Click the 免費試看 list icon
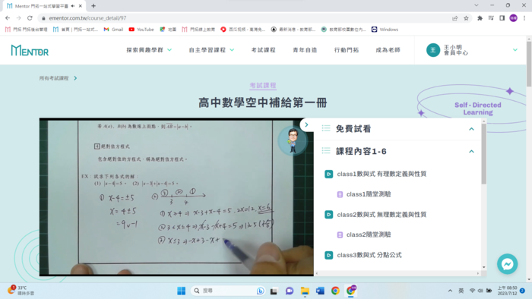532x299 pixels. click(326, 128)
